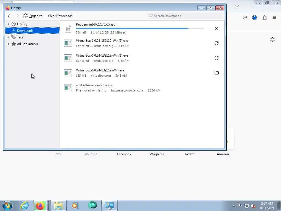Open Firefox tab list dropdown arrow
Viewport: 281px width, 211px height.
point(237,6)
